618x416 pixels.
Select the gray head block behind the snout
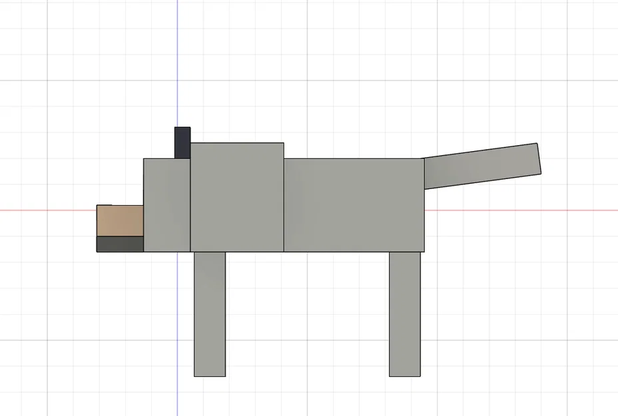click(x=167, y=205)
